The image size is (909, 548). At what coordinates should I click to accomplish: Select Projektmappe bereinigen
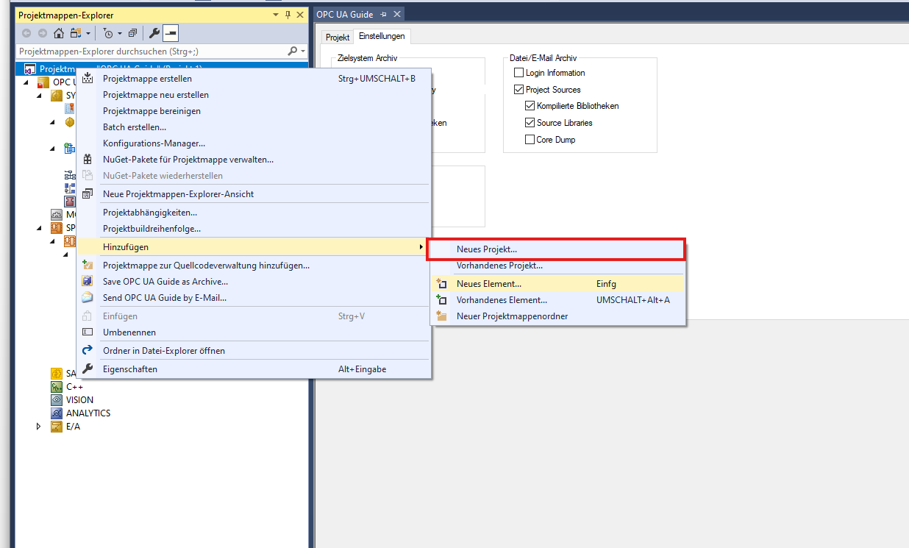253,111
